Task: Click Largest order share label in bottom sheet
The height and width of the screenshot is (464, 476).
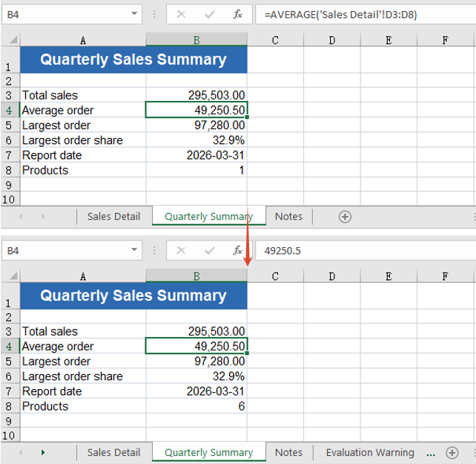Action: tap(73, 376)
